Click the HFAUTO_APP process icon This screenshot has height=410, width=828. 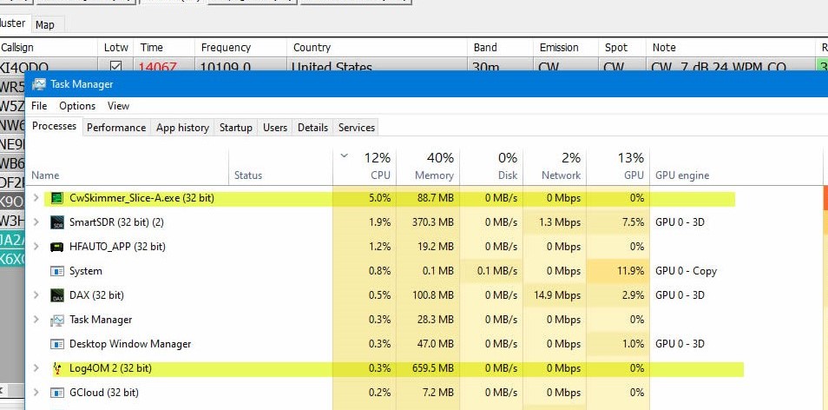pyautogui.click(x=56, y=247)
